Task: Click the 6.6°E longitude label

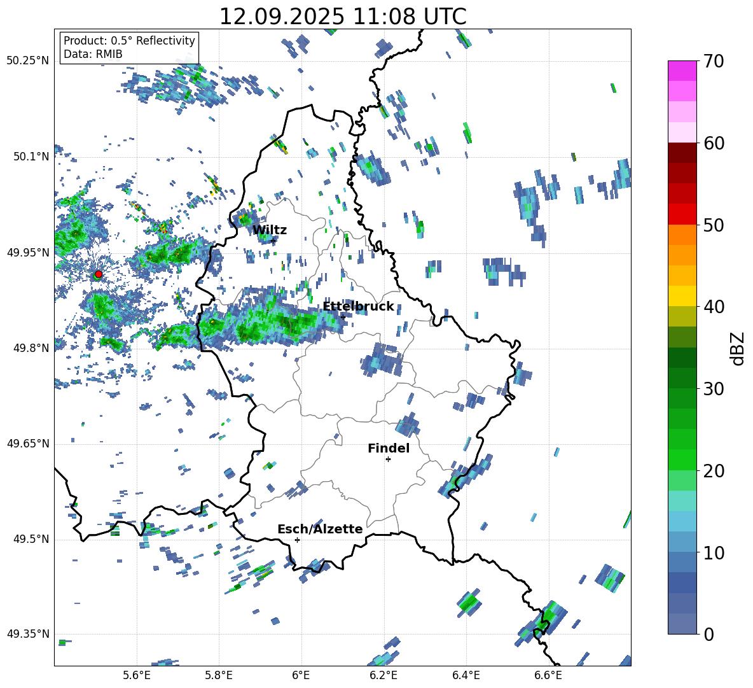Action: point(548,675)
